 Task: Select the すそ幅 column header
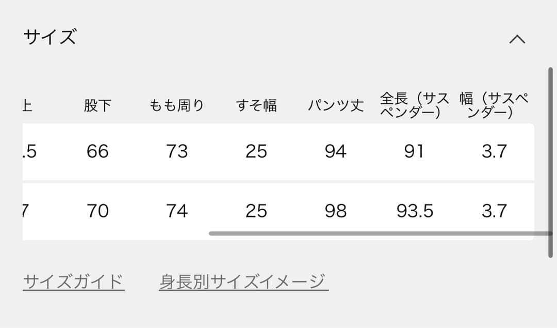256,106
